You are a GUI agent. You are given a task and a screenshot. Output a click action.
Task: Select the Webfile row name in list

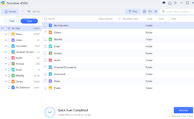click(58, 39)
